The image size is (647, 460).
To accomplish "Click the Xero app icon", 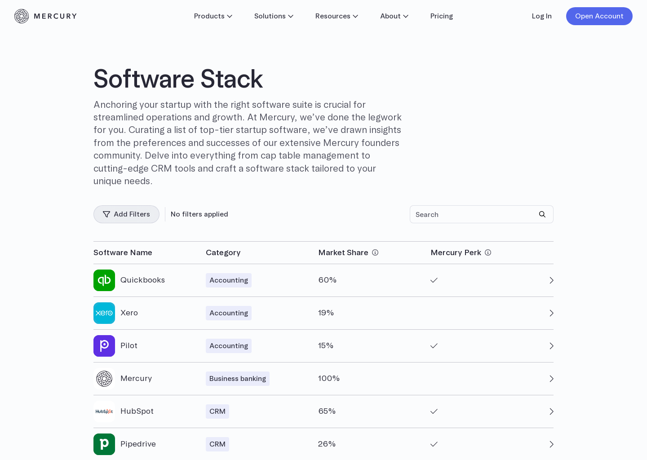I will (104, 313).
